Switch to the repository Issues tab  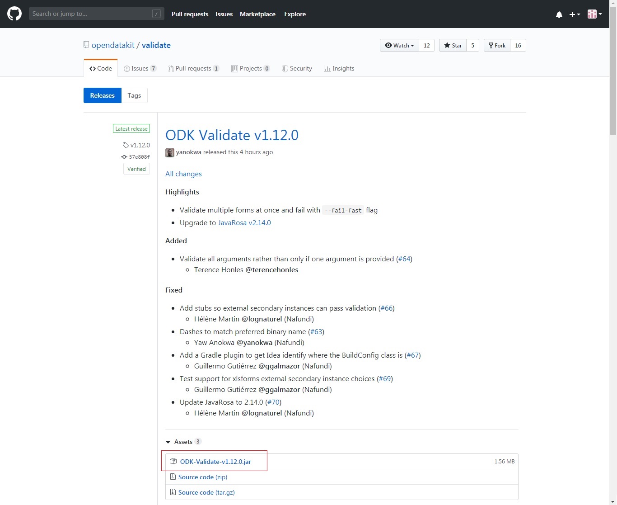(140, 68)
